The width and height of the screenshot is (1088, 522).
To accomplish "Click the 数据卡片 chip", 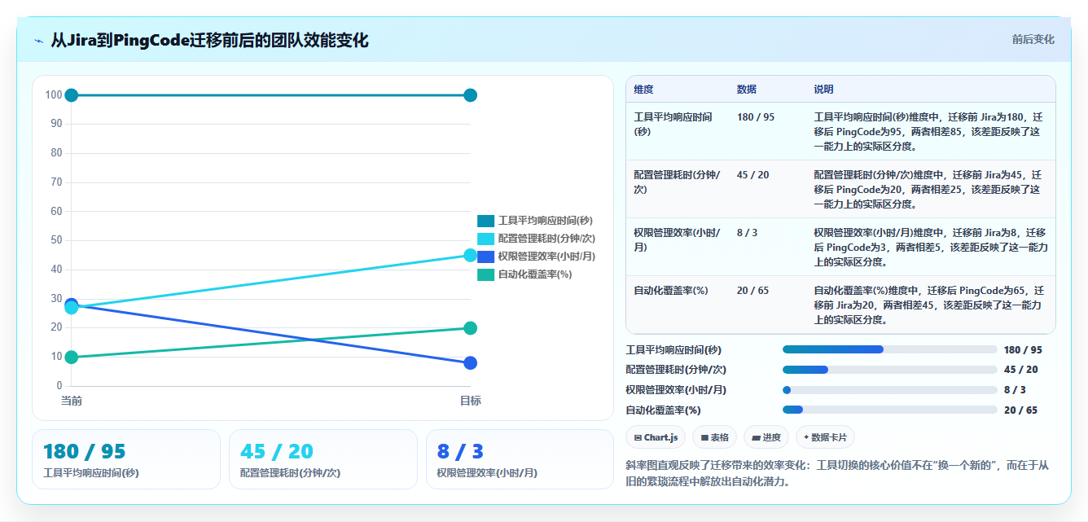I will coord(825,437).
